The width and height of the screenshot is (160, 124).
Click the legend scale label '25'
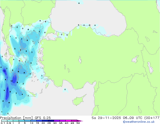pos(49,123)
